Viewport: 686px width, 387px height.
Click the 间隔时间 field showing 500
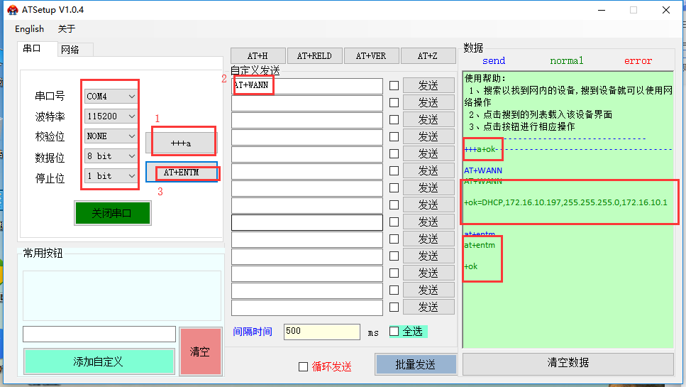pos(321,332)
